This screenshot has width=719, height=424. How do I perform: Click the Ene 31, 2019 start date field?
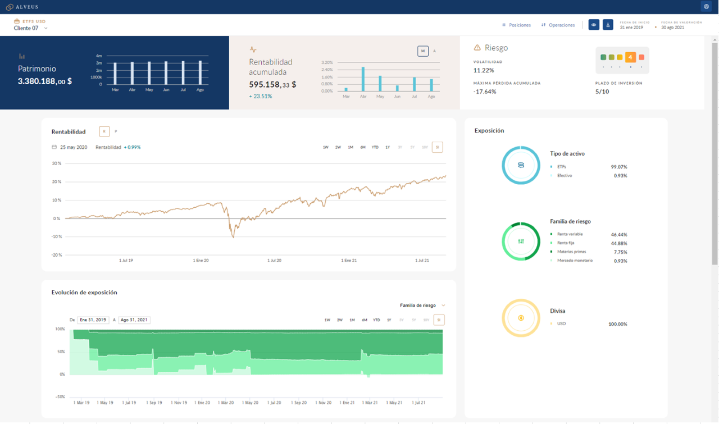(93, 320)
